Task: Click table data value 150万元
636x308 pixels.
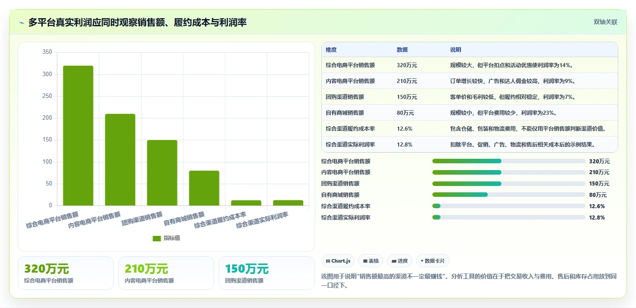Action: coord(407,97)
